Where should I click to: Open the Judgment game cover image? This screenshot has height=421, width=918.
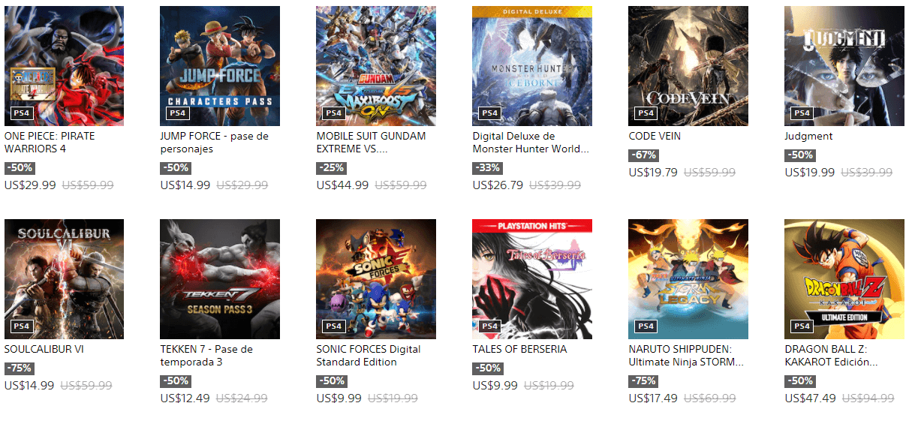844,66
